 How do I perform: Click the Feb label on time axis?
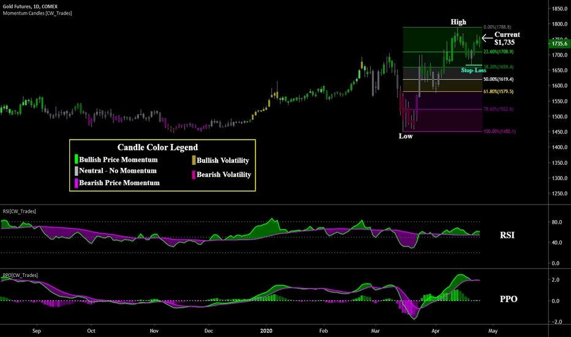click(x=323, y=331)
